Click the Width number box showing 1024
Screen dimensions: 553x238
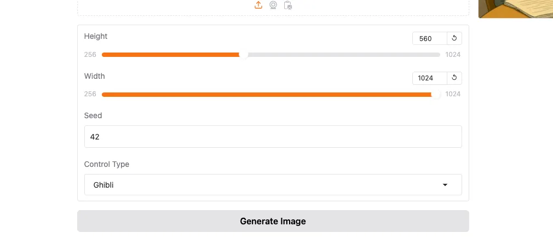click(x=429, y=78)
